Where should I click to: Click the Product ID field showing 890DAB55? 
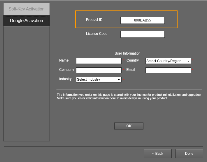click(x=142, y=20)
